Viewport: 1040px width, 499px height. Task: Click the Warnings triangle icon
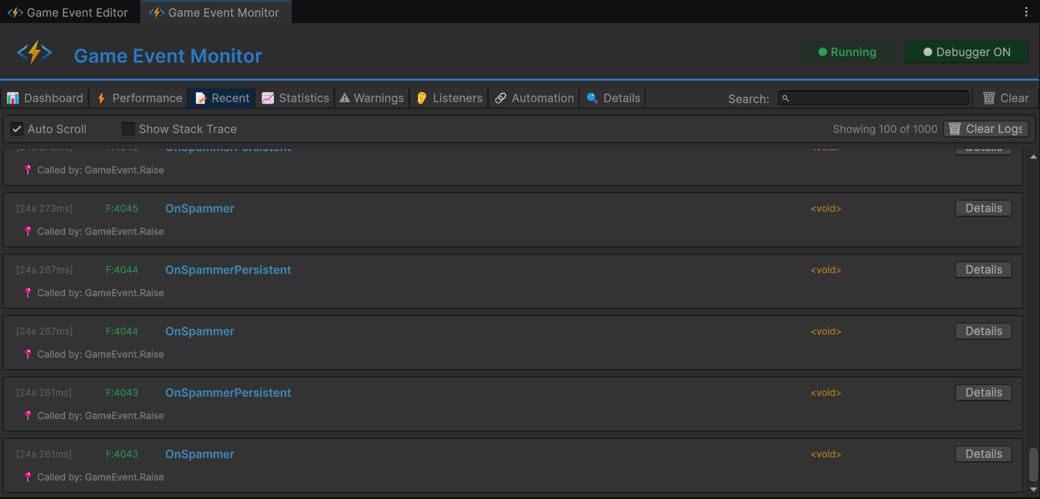[x=345, y=98]
